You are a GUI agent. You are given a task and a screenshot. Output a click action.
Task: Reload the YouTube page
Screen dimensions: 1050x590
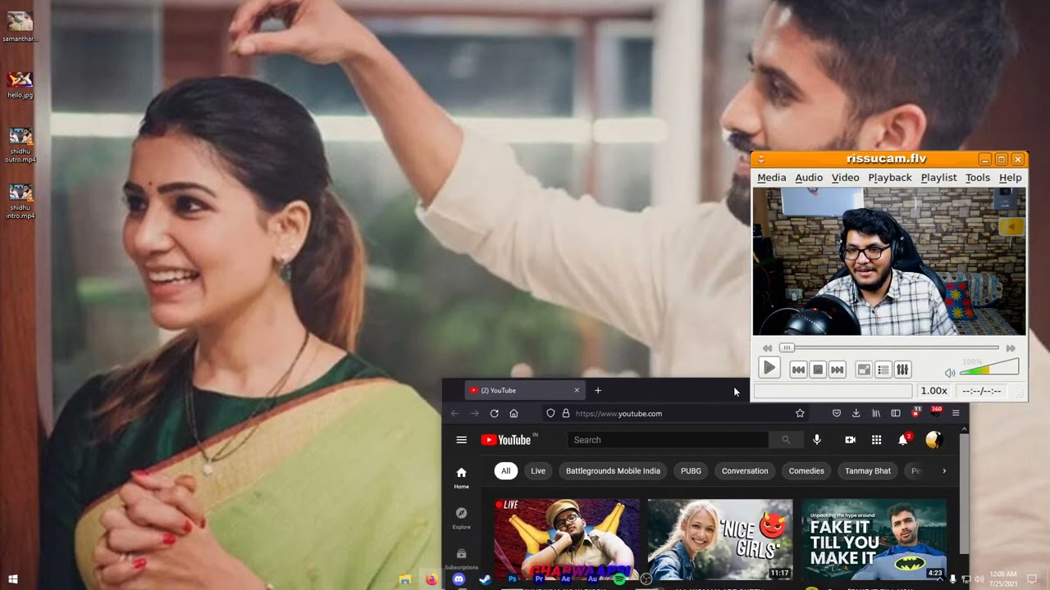tap(494, 413)
